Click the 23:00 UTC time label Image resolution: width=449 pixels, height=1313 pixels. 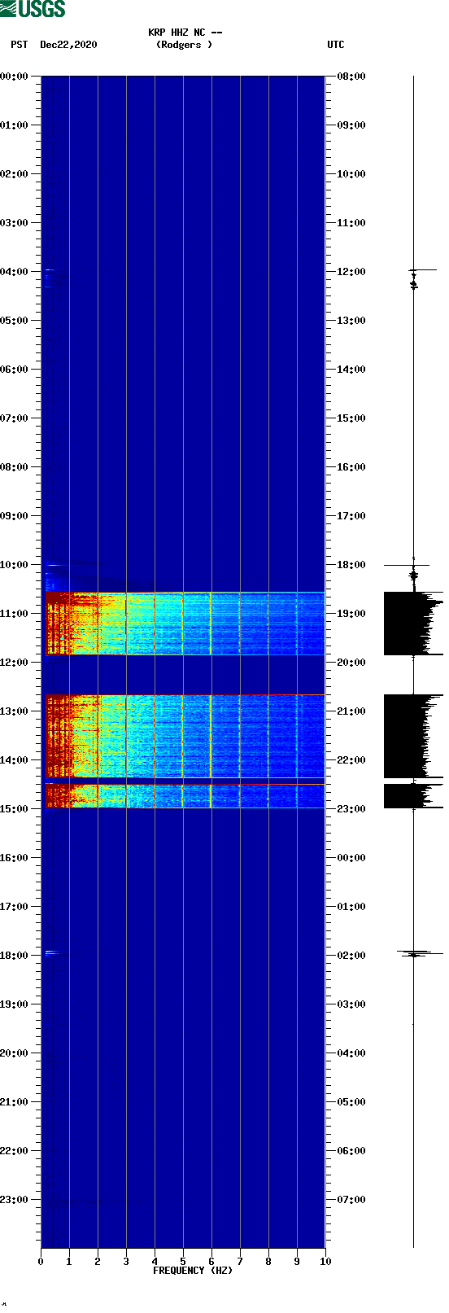pyautogui.click(x=351, y=809)
